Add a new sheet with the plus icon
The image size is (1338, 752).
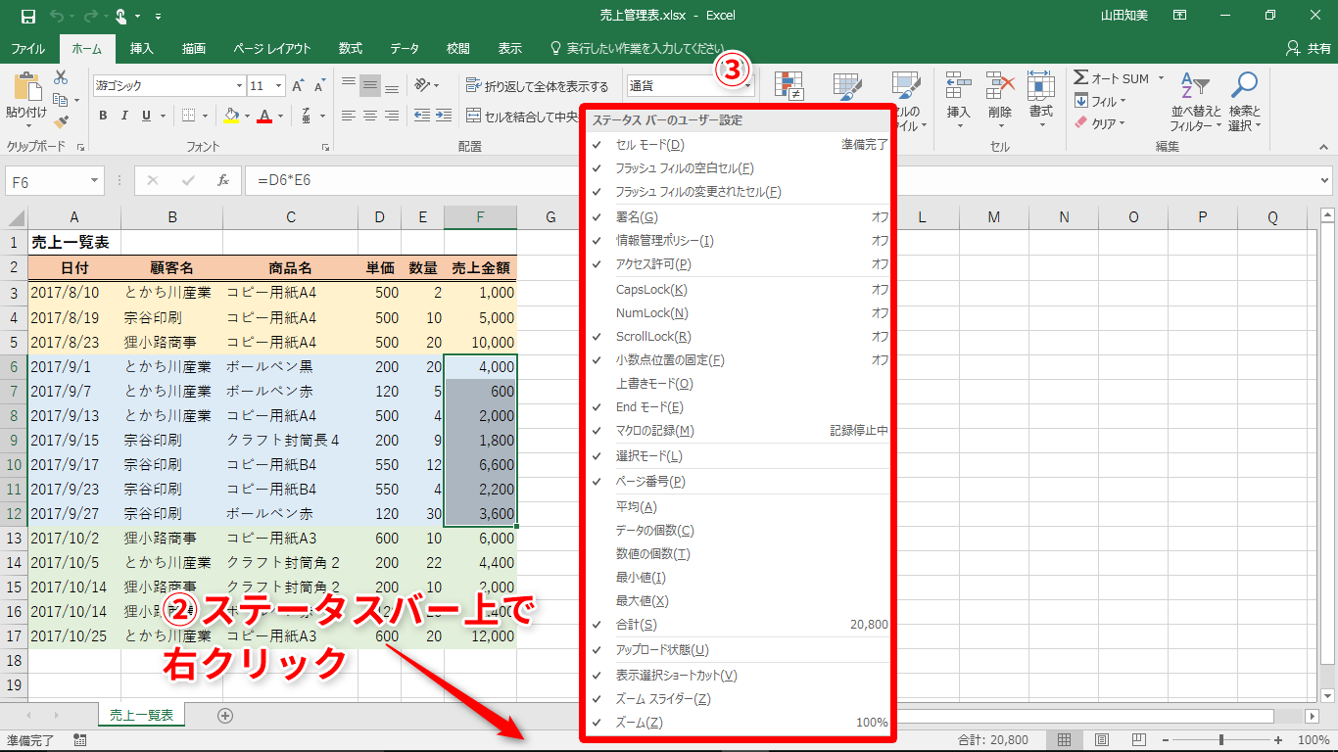click(x=225, y=716)
